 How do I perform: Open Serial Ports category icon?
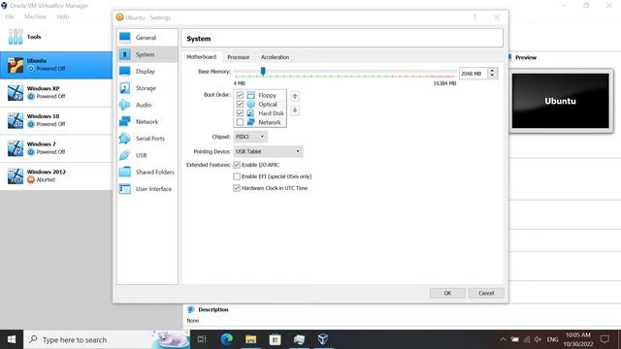[125, 139]
